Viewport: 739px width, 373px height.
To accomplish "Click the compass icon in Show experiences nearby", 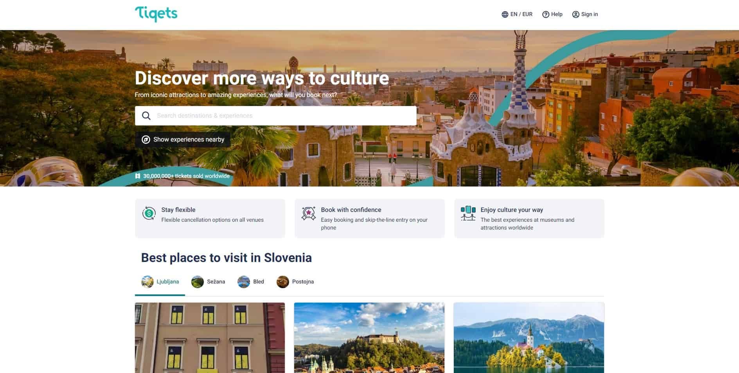I will pyautogui.click(x=146, y=140).
